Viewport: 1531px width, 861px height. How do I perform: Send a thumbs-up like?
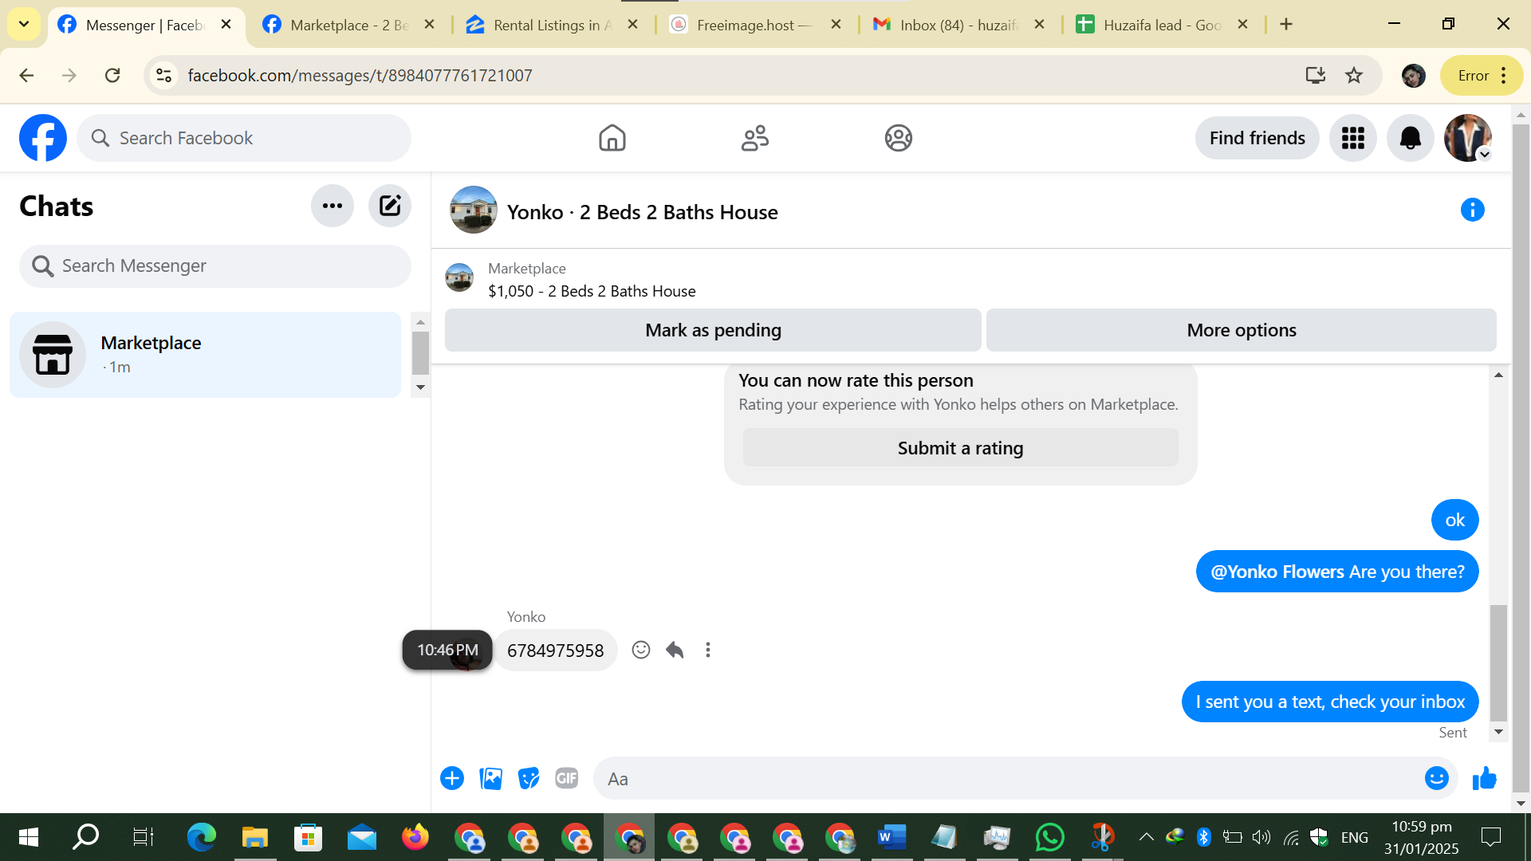coord(1485,778)
